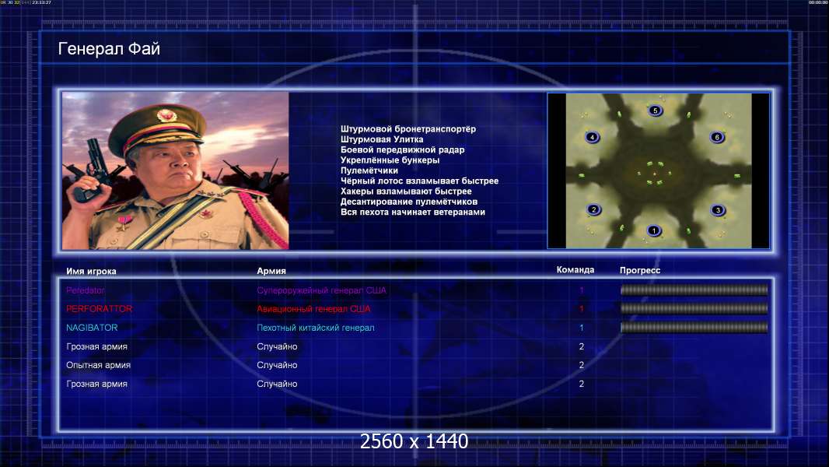Click team number of PERFORATTOR
829x467 pixels.
[582, 309]
